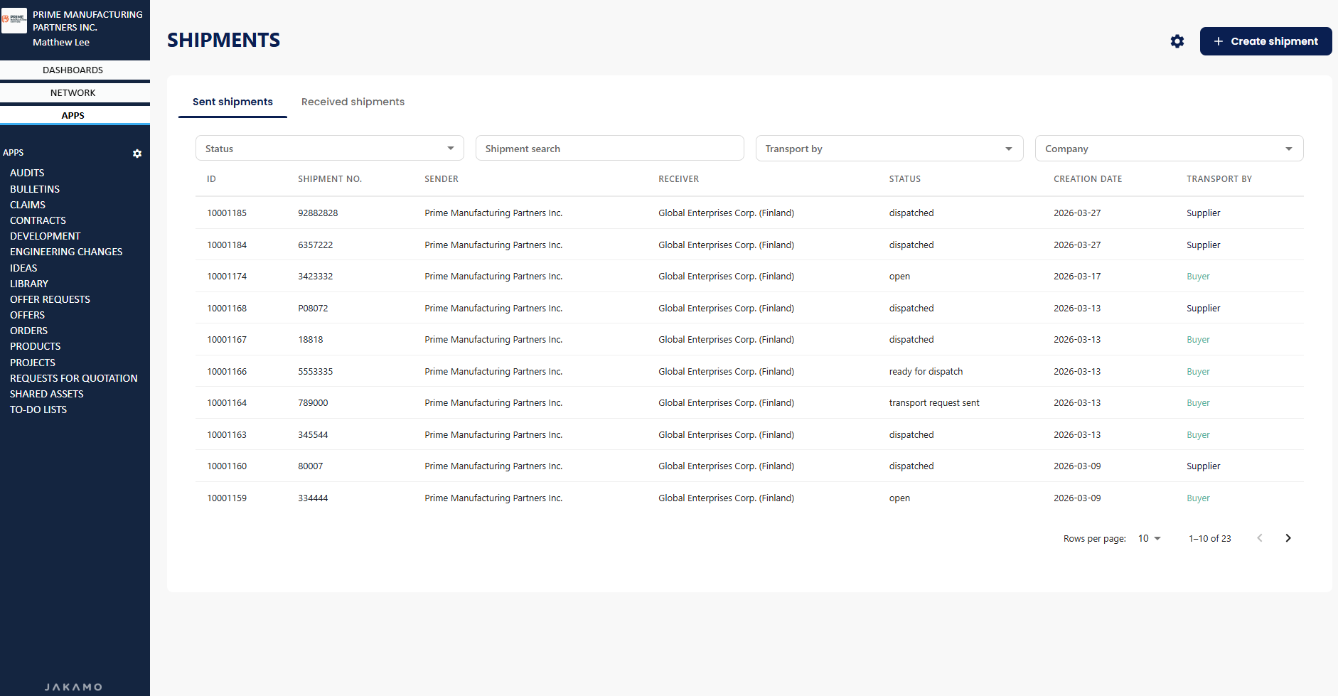The height and width of the screenshot is (696, 1338).
Task: Open the Dashboards menu item
Action: click(73, 70)
